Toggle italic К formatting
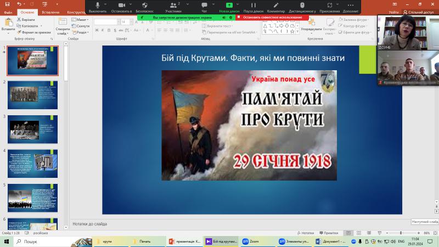The width and height of the screenshot is (439, 247). pyautogui.click(x=103, y=30)
